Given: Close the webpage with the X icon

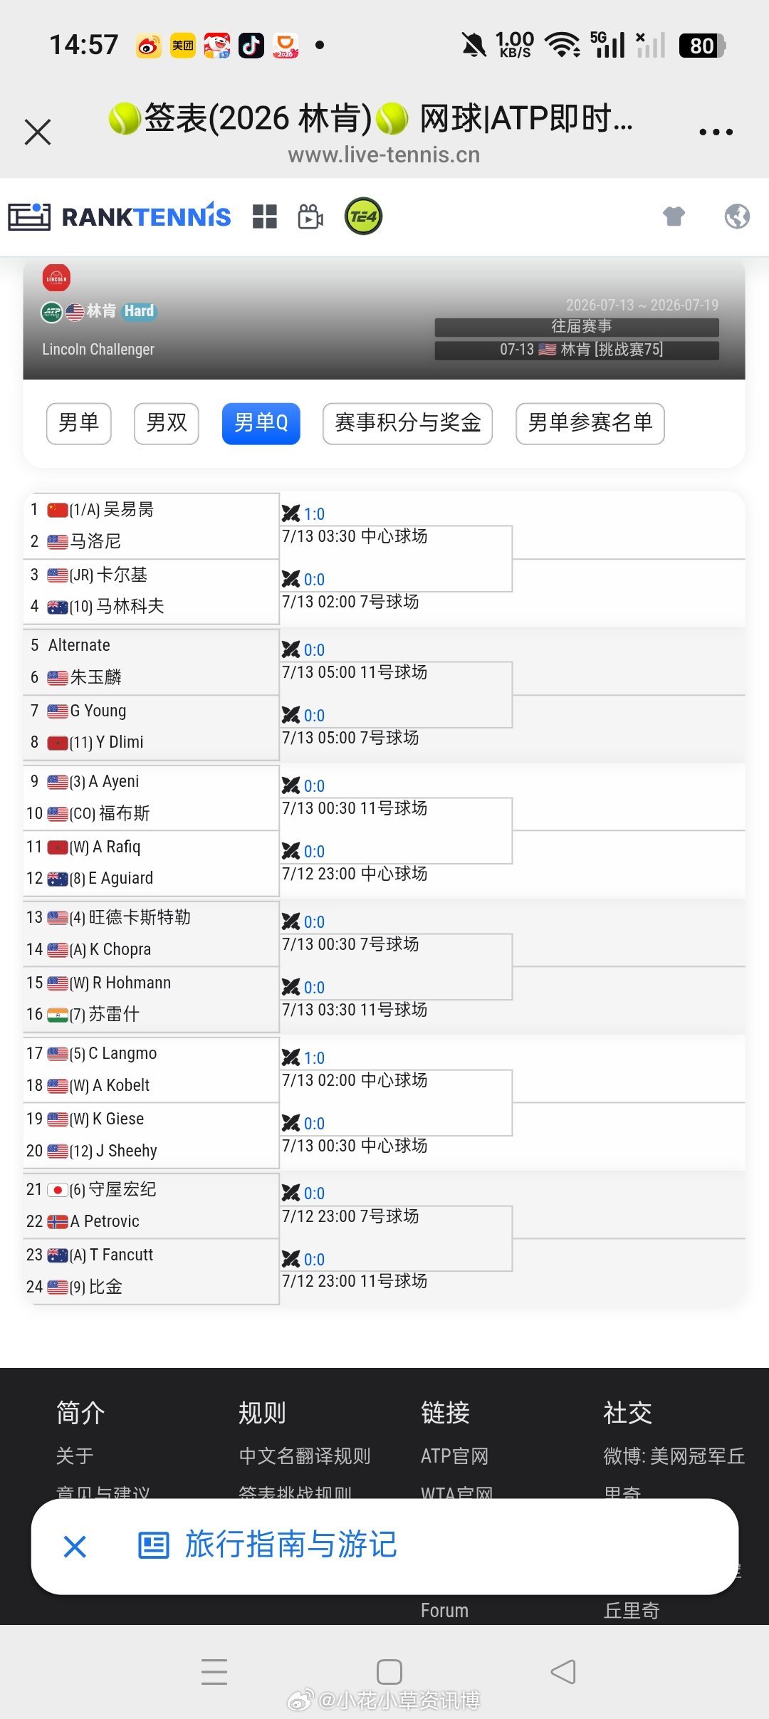Looking at the screenshot, I should (38, 132).
